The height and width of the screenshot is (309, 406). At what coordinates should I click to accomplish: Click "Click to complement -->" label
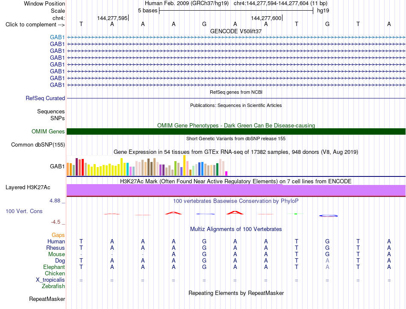pos(35,25)
